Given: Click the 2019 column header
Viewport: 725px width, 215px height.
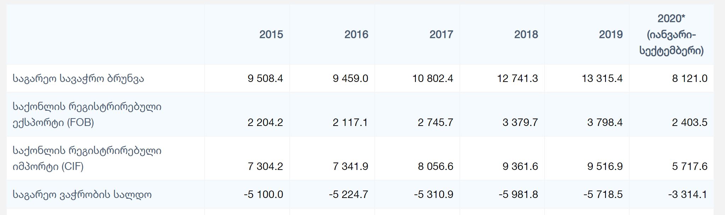Looking at the screenshot, I should click(610, 34).
